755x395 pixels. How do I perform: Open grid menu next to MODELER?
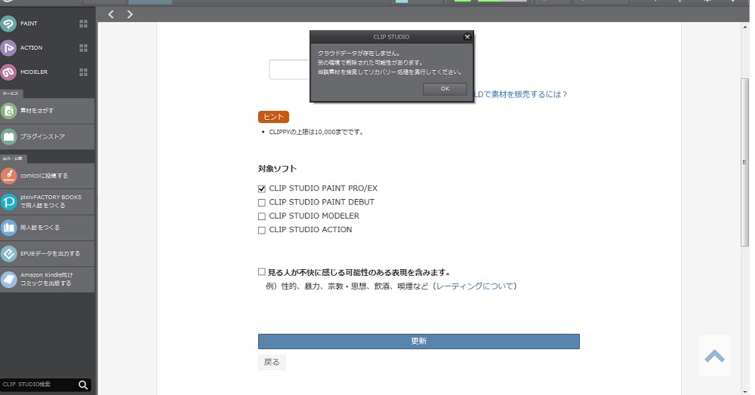click(83, 72)
